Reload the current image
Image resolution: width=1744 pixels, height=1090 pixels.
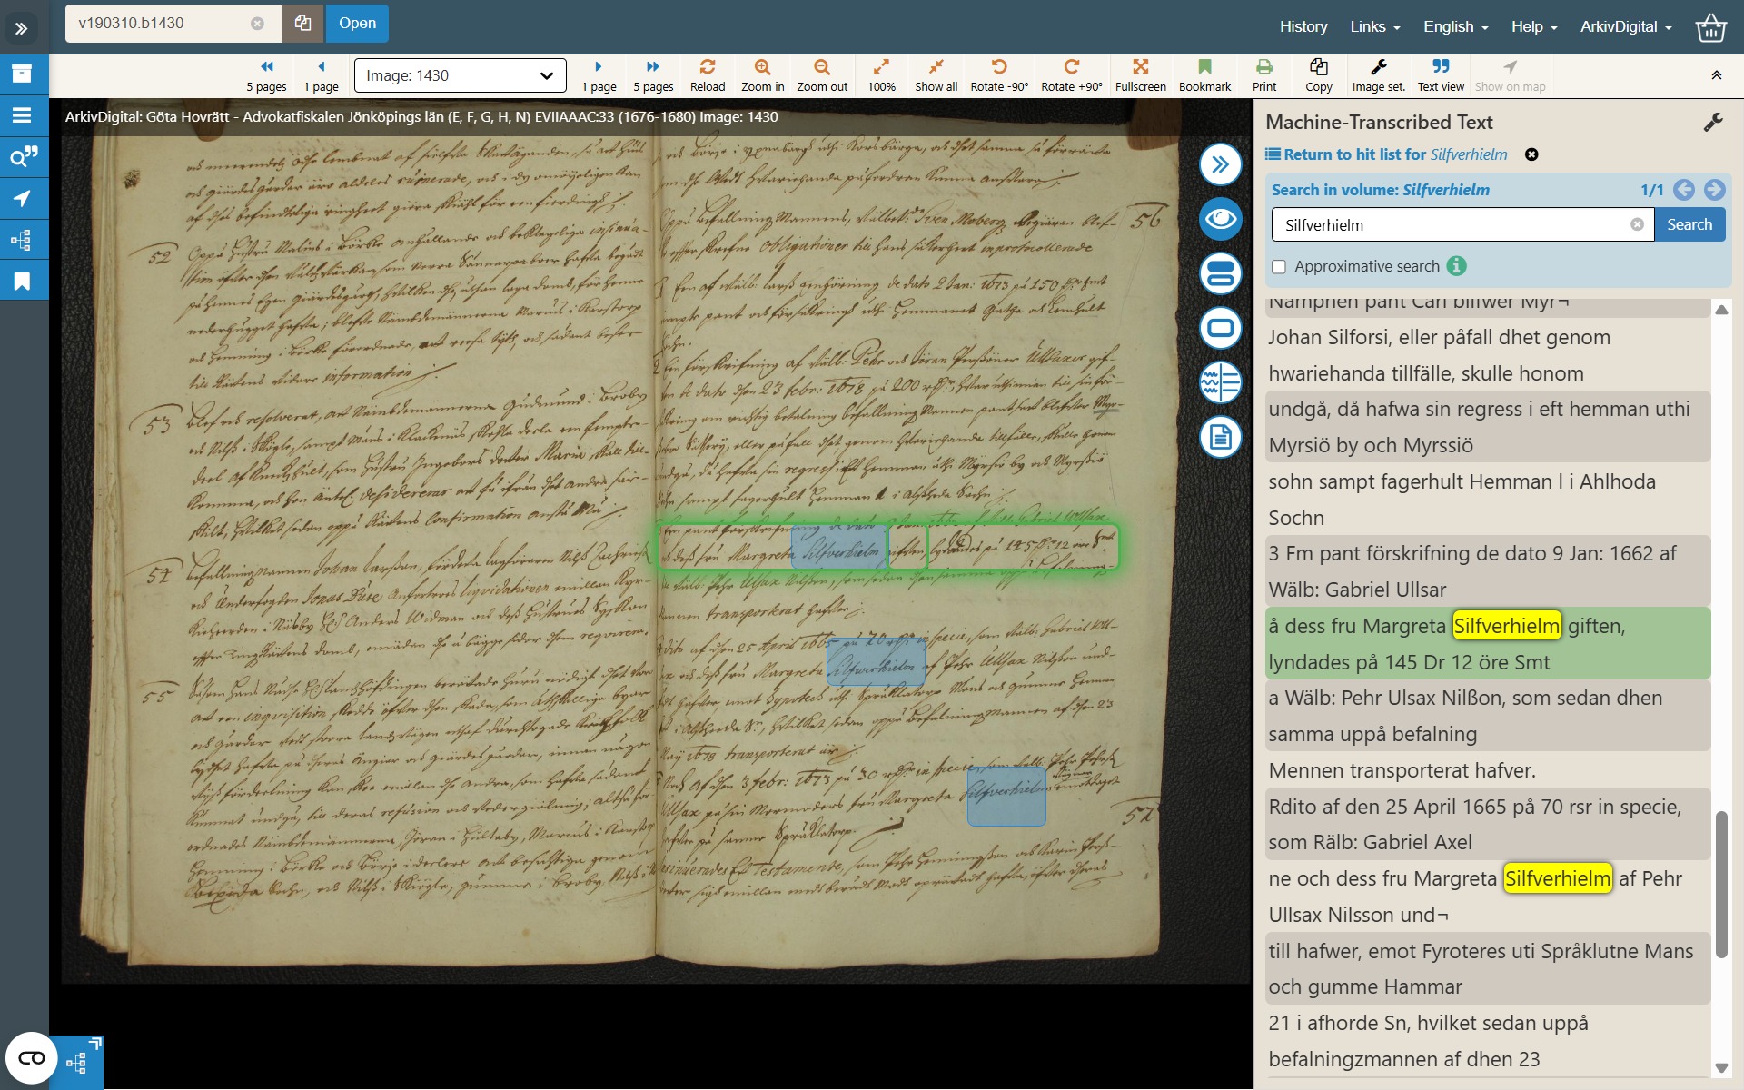pos(708,75)
